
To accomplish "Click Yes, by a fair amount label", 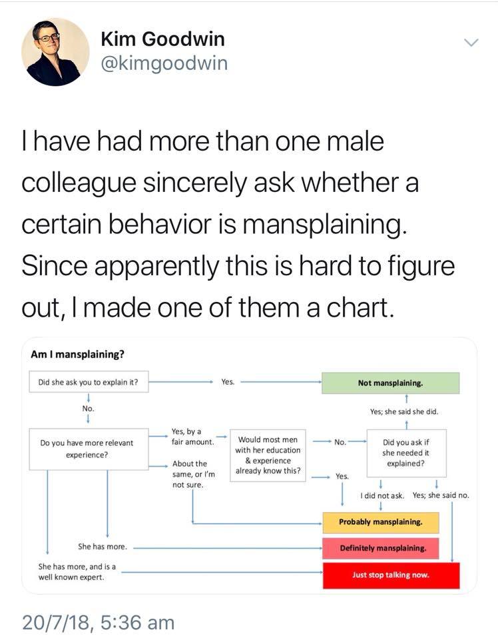I will pyautogui.click(x=192, y=437).
